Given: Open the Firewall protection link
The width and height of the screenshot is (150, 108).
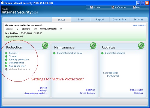Looking at the screenshot, I should [x=13, y=56].
